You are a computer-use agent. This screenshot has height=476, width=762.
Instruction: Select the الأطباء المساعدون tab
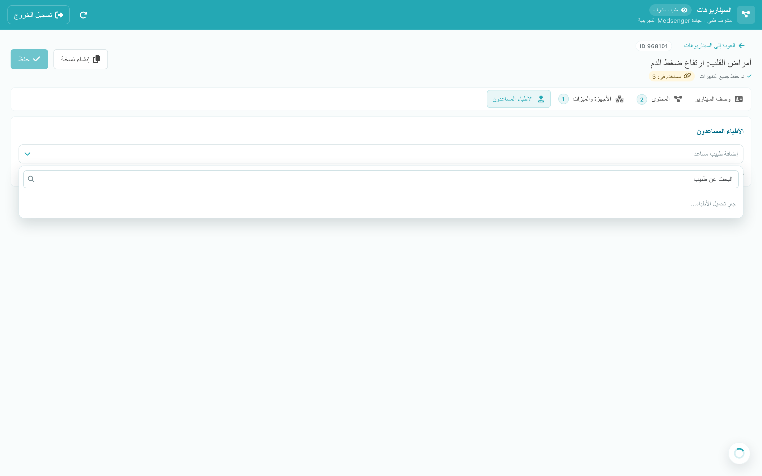point(519,99)
